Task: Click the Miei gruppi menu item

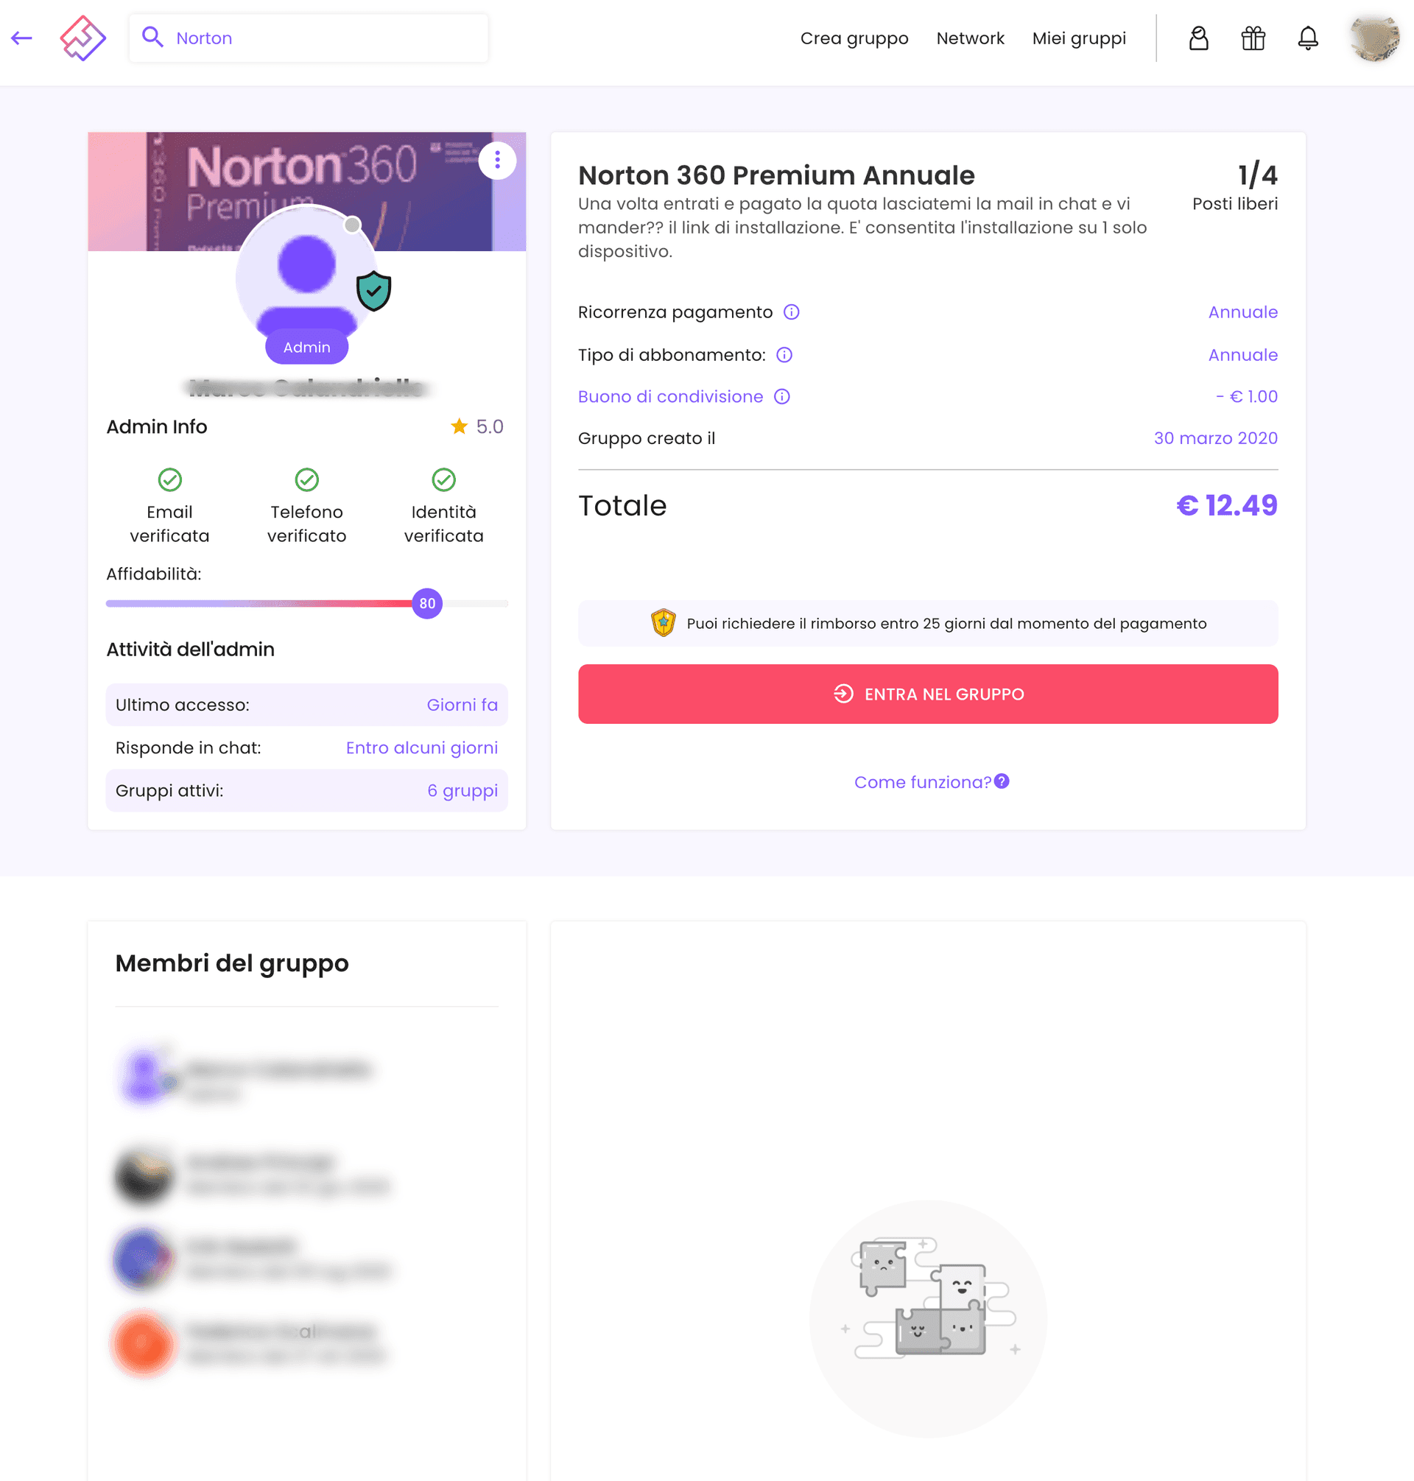Action: point(1080,37)
